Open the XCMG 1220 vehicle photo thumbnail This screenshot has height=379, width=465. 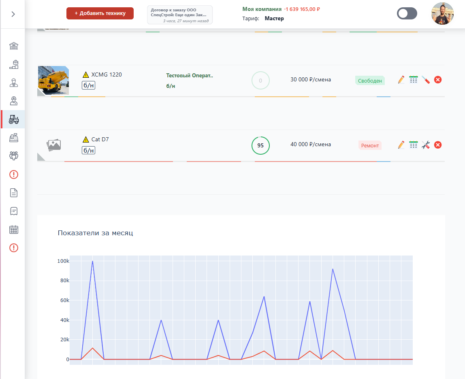point(53,80)
